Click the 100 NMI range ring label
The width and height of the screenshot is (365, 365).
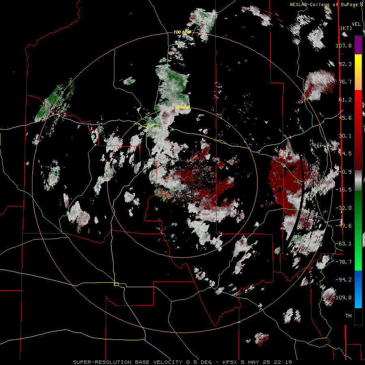(182, 32)
